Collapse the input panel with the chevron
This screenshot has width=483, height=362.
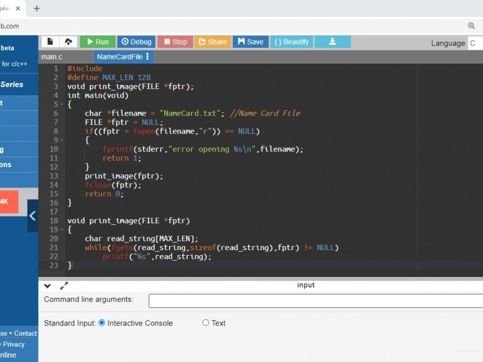point(48,286)
